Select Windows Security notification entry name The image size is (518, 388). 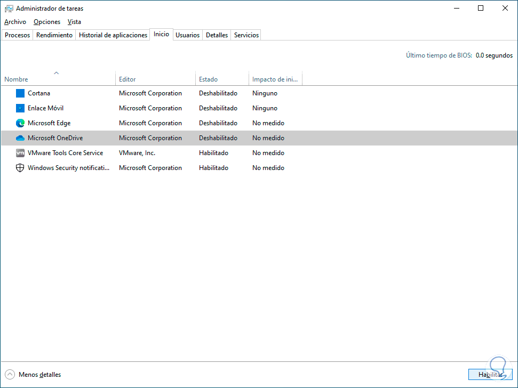click(x=68, y=167)
